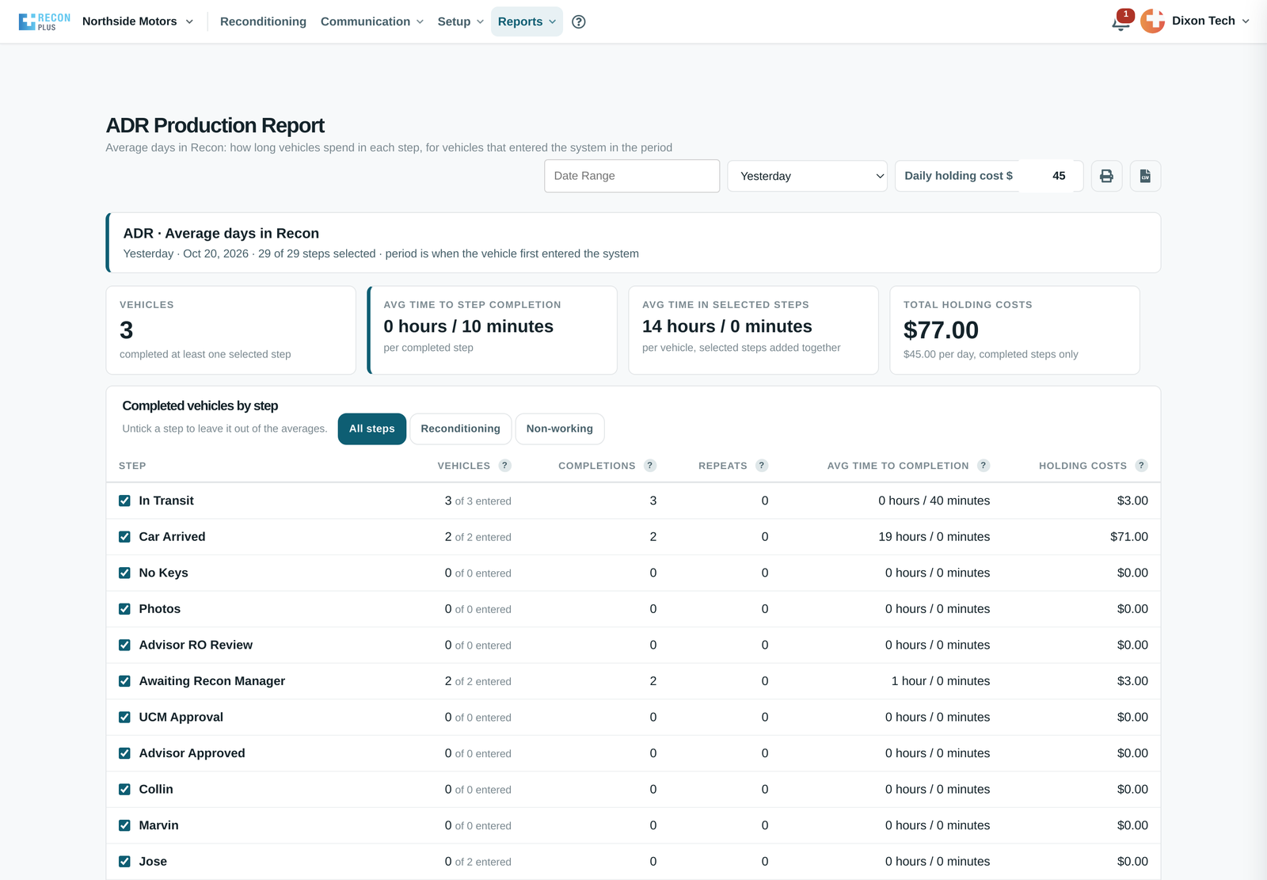Click the $71.00 holding cost value

(1129, 537)
